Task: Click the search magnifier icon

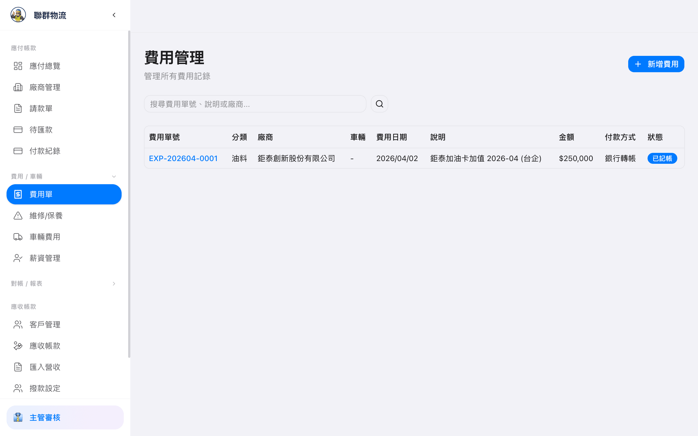Action: point(379,104)
